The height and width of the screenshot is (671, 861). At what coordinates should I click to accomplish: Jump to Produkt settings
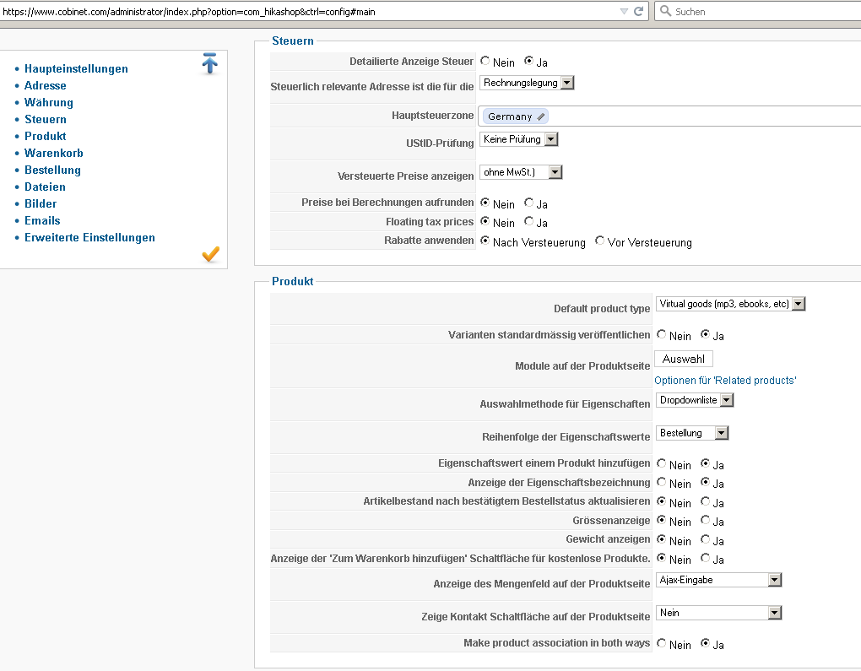tap(45, 136)
